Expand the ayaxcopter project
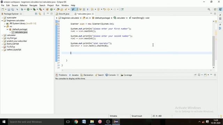 [x=2, y=18]
